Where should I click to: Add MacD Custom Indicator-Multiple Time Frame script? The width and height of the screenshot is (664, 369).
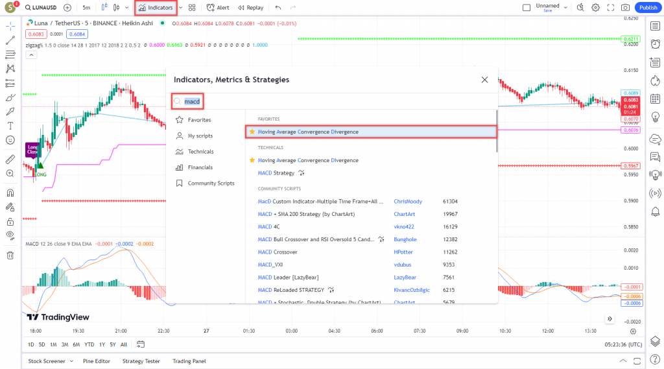(320, 201)
